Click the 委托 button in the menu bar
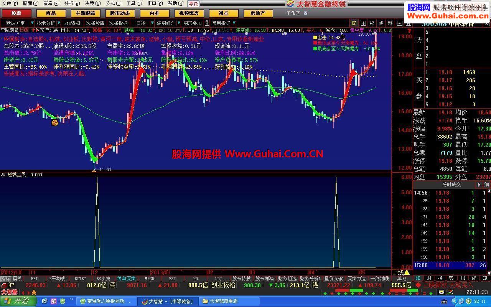Screen dimensions: 491x307 193,4
